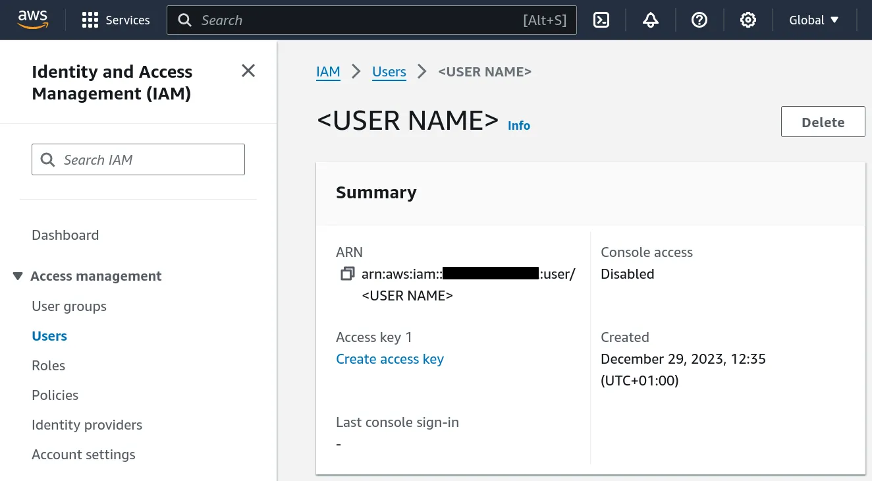The width and height of the screenshot is (872, 481).
Task: Copy the user ARN with the copy icon
Action: [x=347, y=273]
